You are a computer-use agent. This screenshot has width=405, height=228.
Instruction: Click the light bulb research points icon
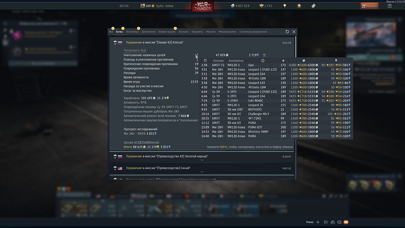tap(285, 6)
